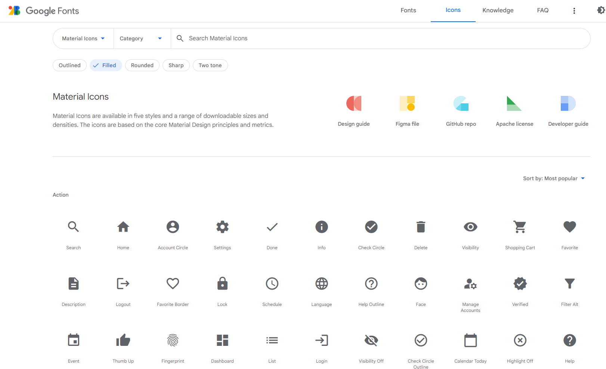The width and height of the screenshot is (606, 369).
Task: Pick the Calendar Today icon
Action: pyautogui.click(x=471, y=340)
